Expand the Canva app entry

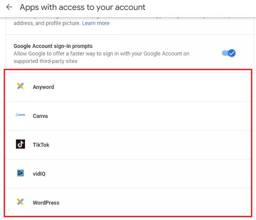[128, 116]
